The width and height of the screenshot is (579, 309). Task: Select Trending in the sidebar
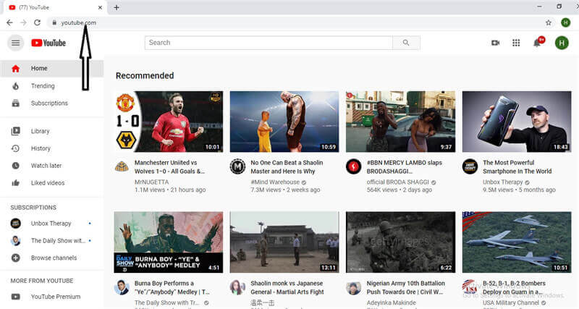pos(42,86)
